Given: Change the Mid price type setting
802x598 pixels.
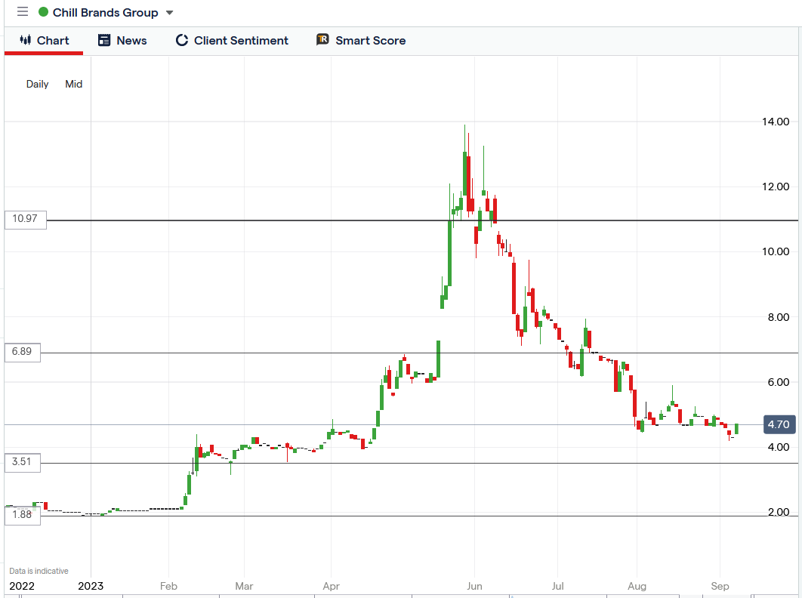Looking at the screenshot, I should pos(74,84).
